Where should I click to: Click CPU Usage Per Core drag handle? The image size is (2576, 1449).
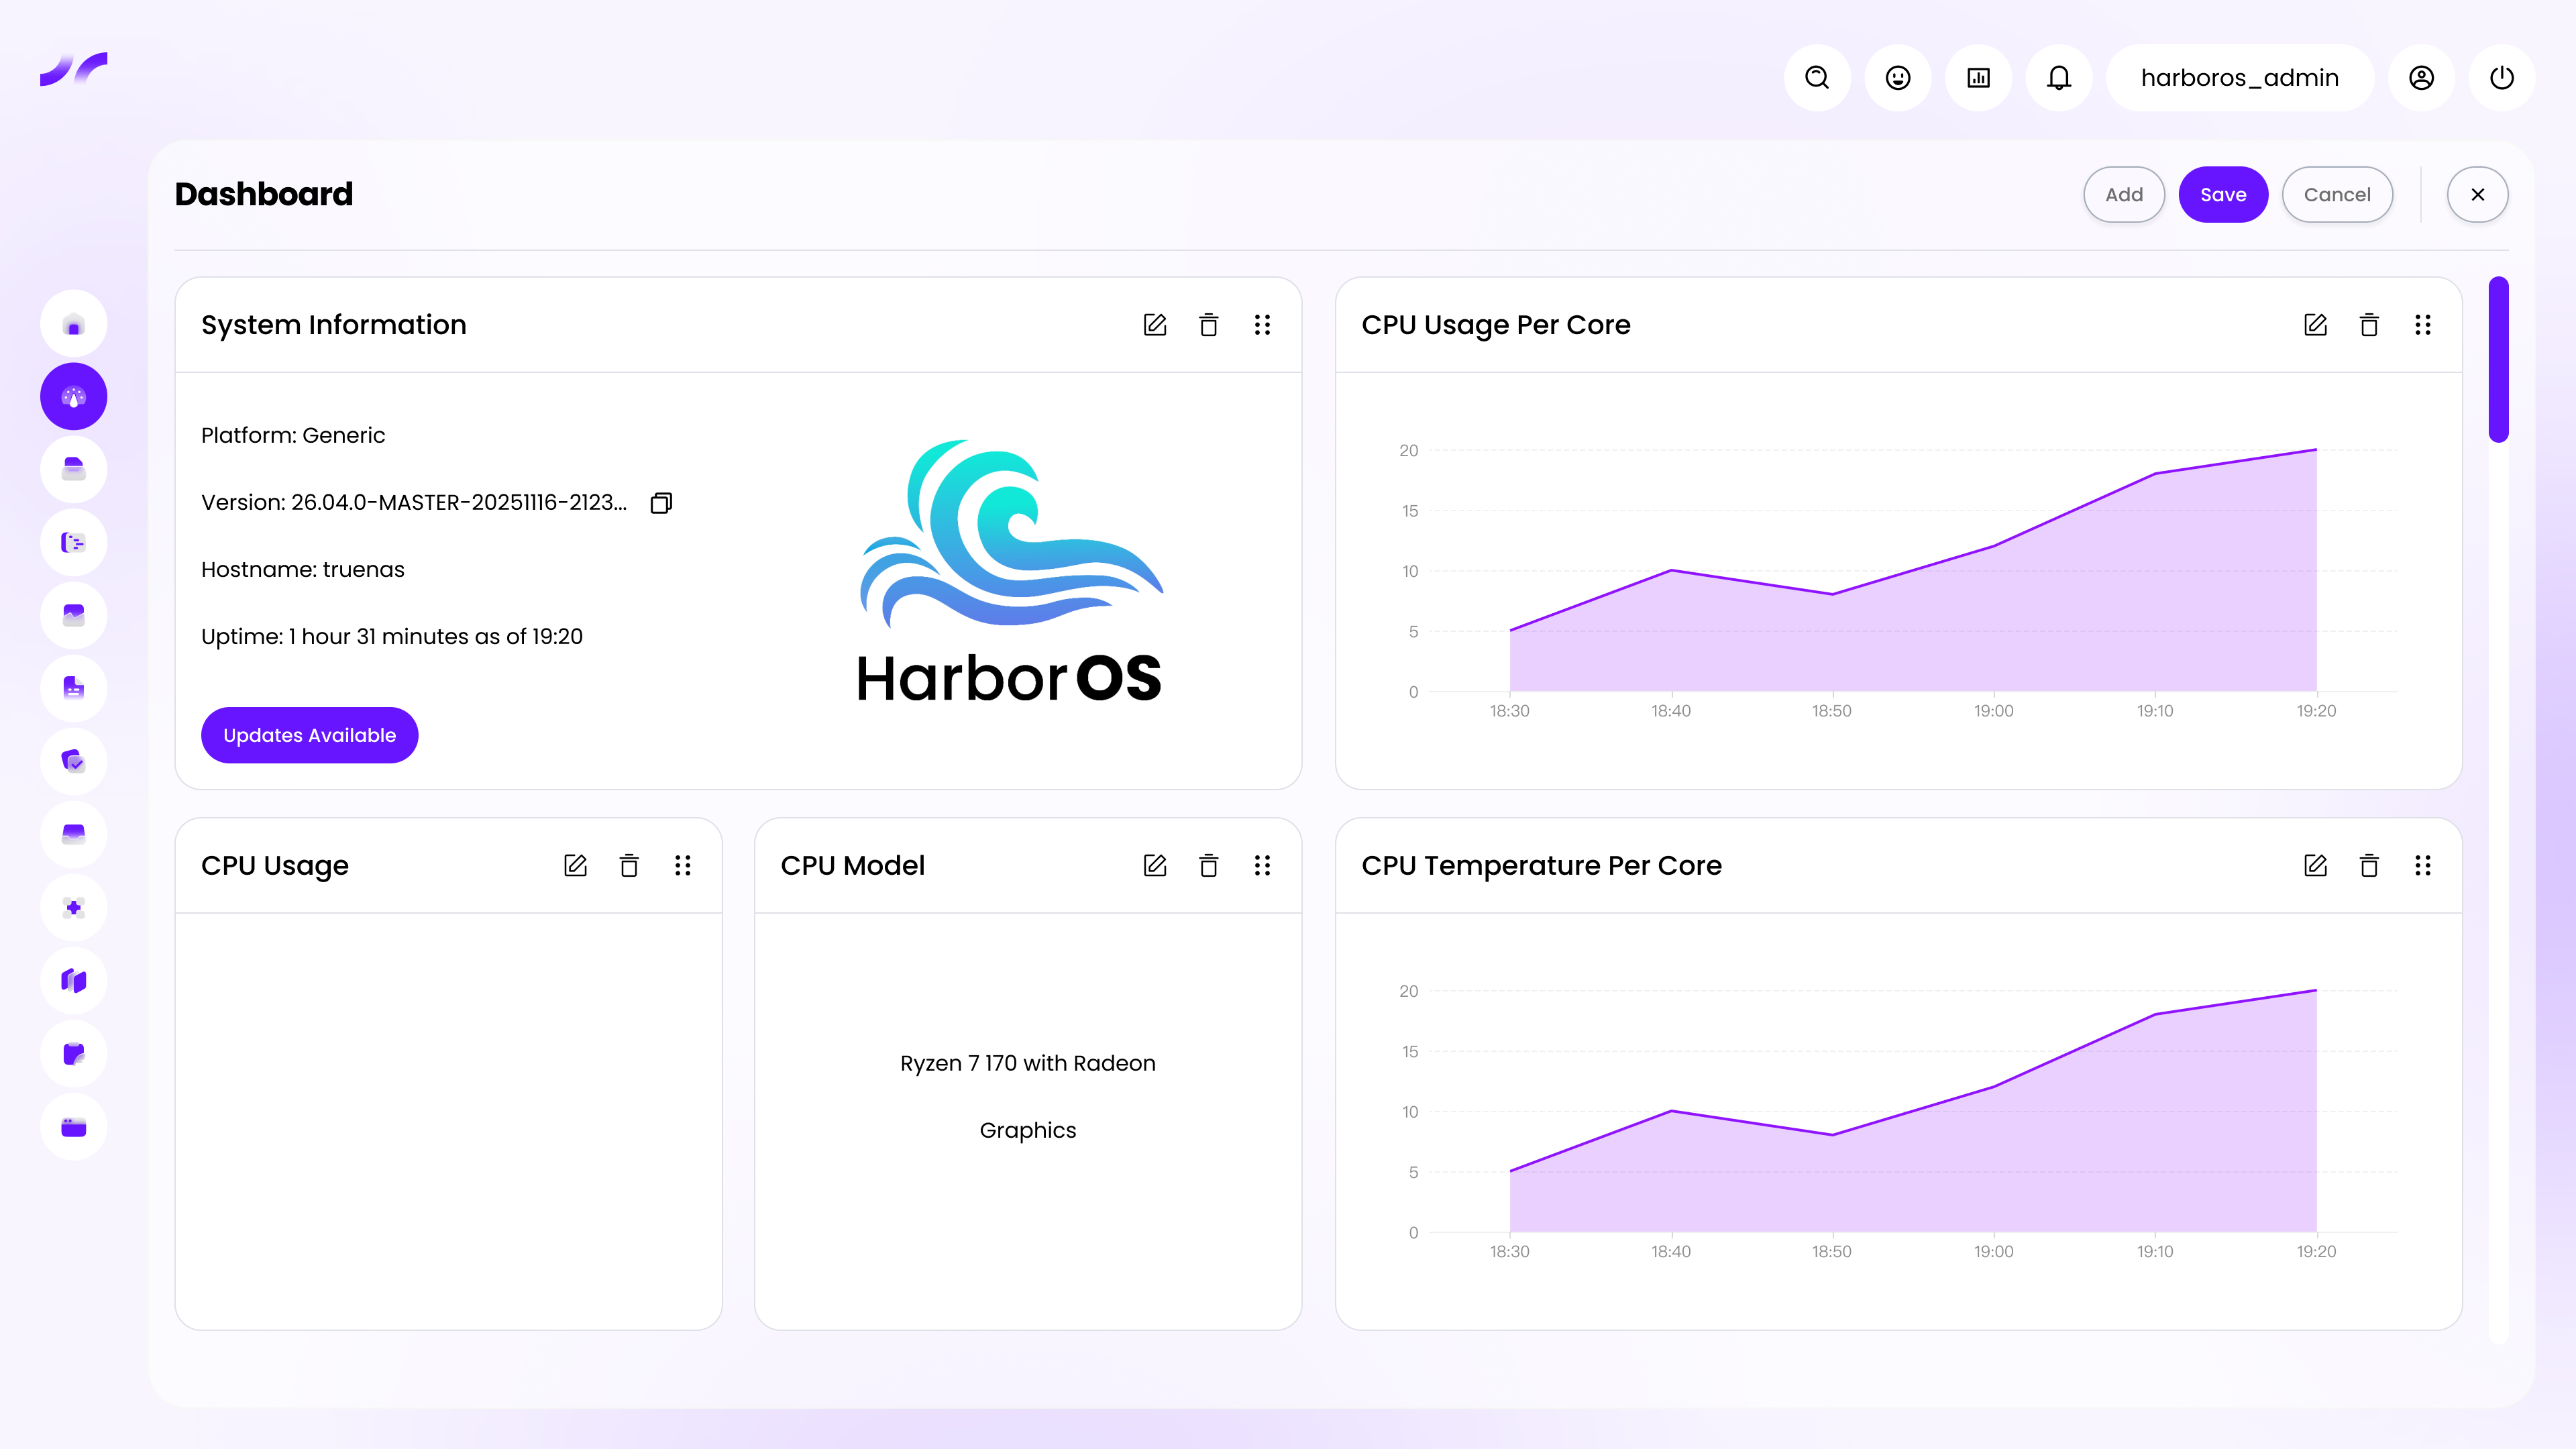coord(2422,325)
